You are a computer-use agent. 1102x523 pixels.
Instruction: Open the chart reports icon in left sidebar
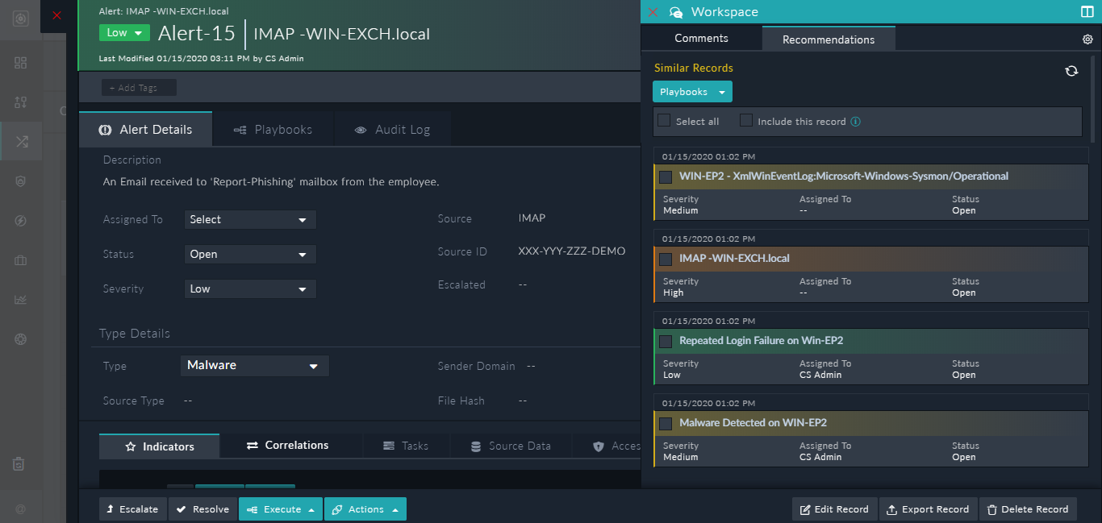[x=21, y=300]
